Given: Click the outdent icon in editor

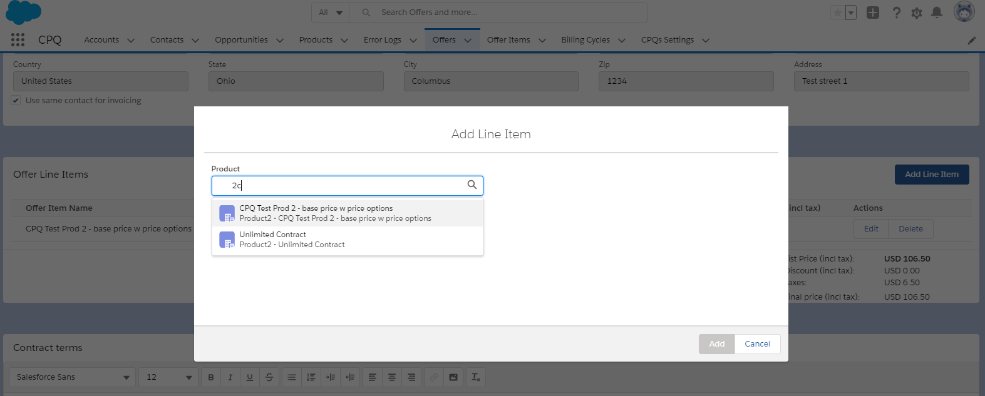Looking at the screenshot, I should [350, 377].
